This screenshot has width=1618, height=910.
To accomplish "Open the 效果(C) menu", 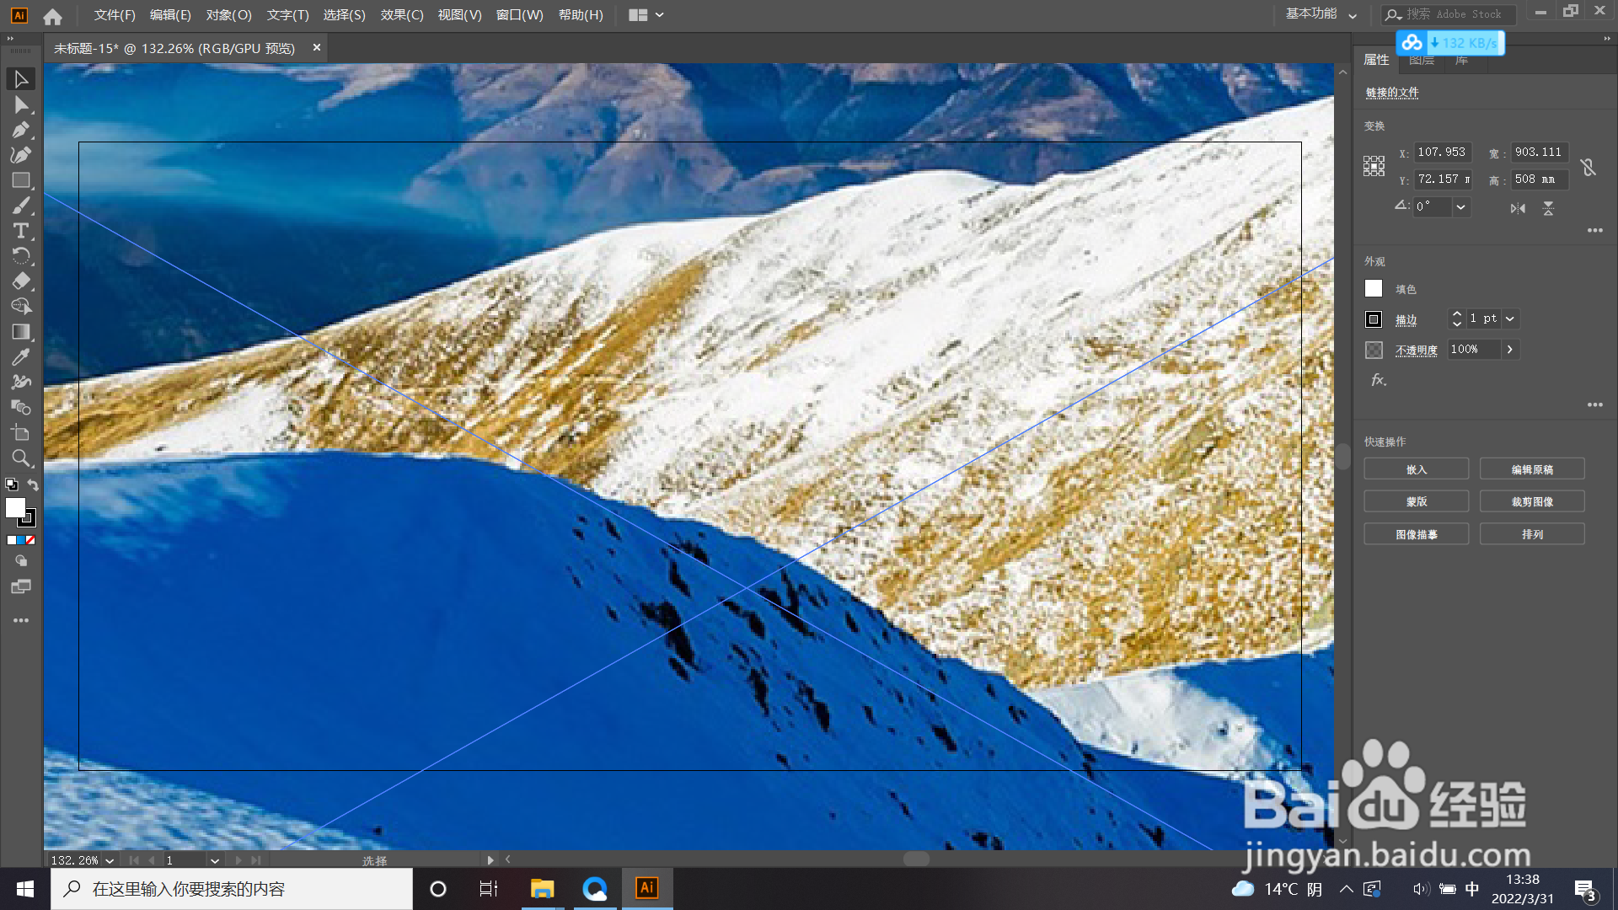I will tap(401, 15).
